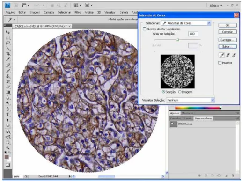This screenshot has width=242, height=182.
Task: Open the View Extras dropdown
Action: click(26, 6)
